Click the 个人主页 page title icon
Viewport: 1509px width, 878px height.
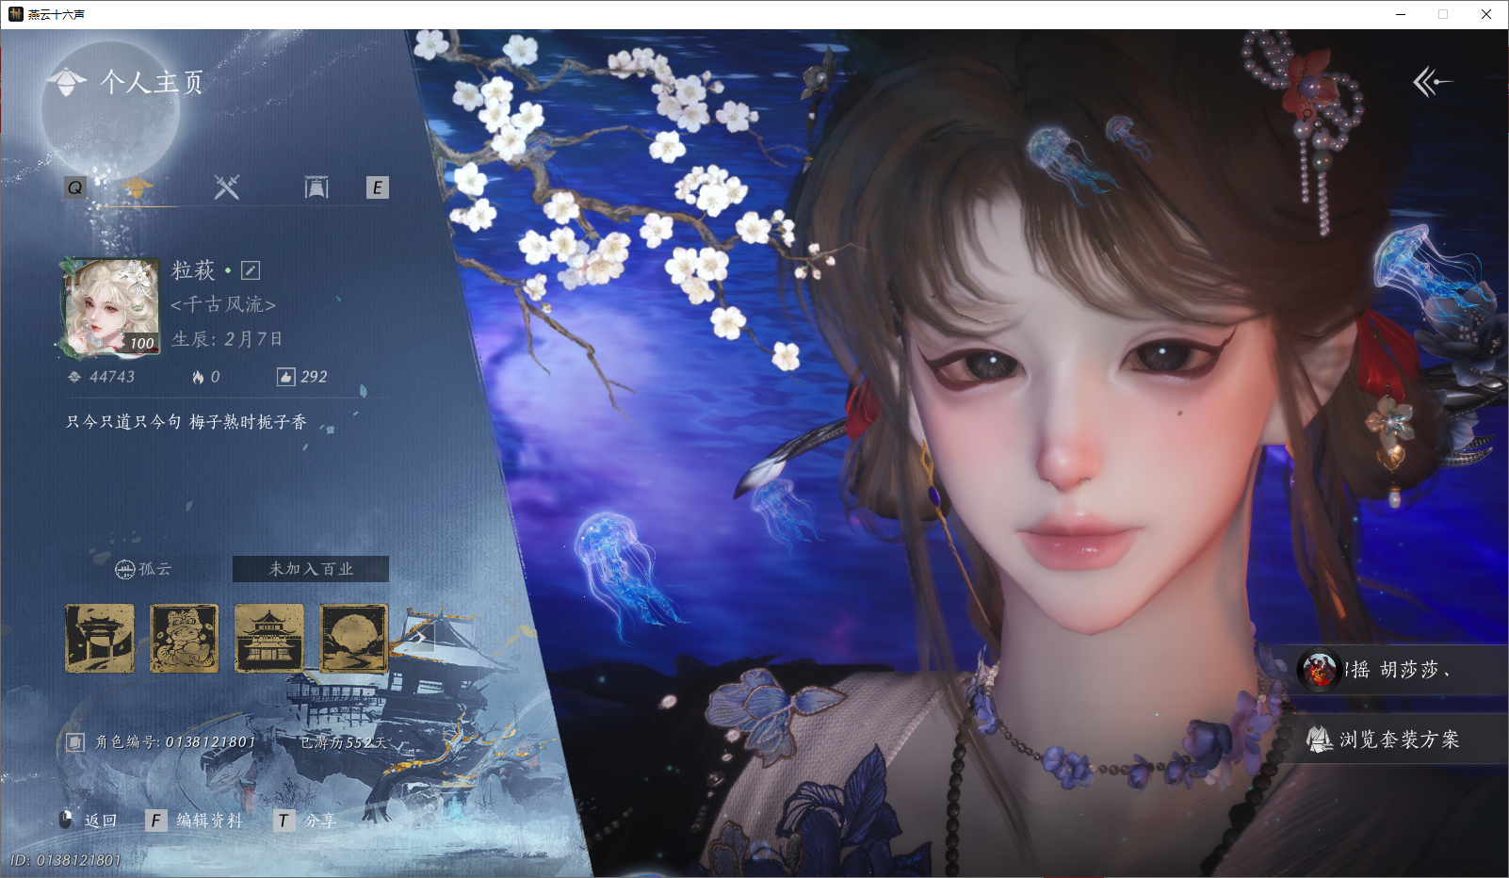click(66, 82)
